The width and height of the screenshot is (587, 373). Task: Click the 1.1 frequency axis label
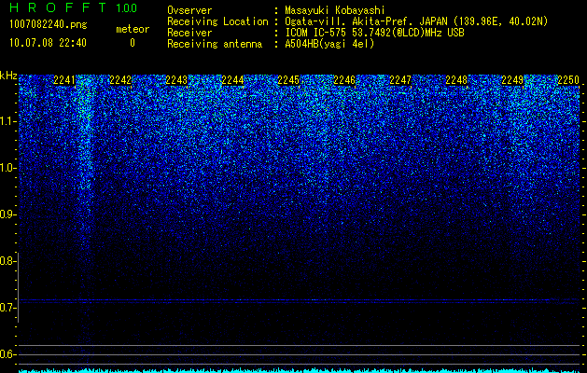pyautogui.click(x=7, y=121)
